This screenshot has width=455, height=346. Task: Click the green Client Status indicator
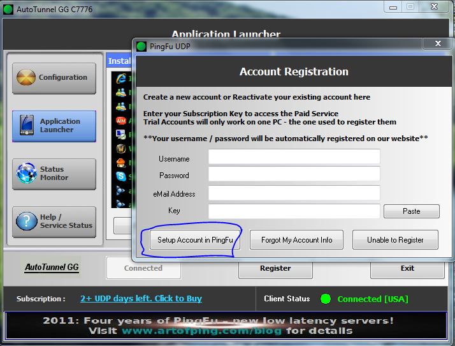[x=326, y=299]
